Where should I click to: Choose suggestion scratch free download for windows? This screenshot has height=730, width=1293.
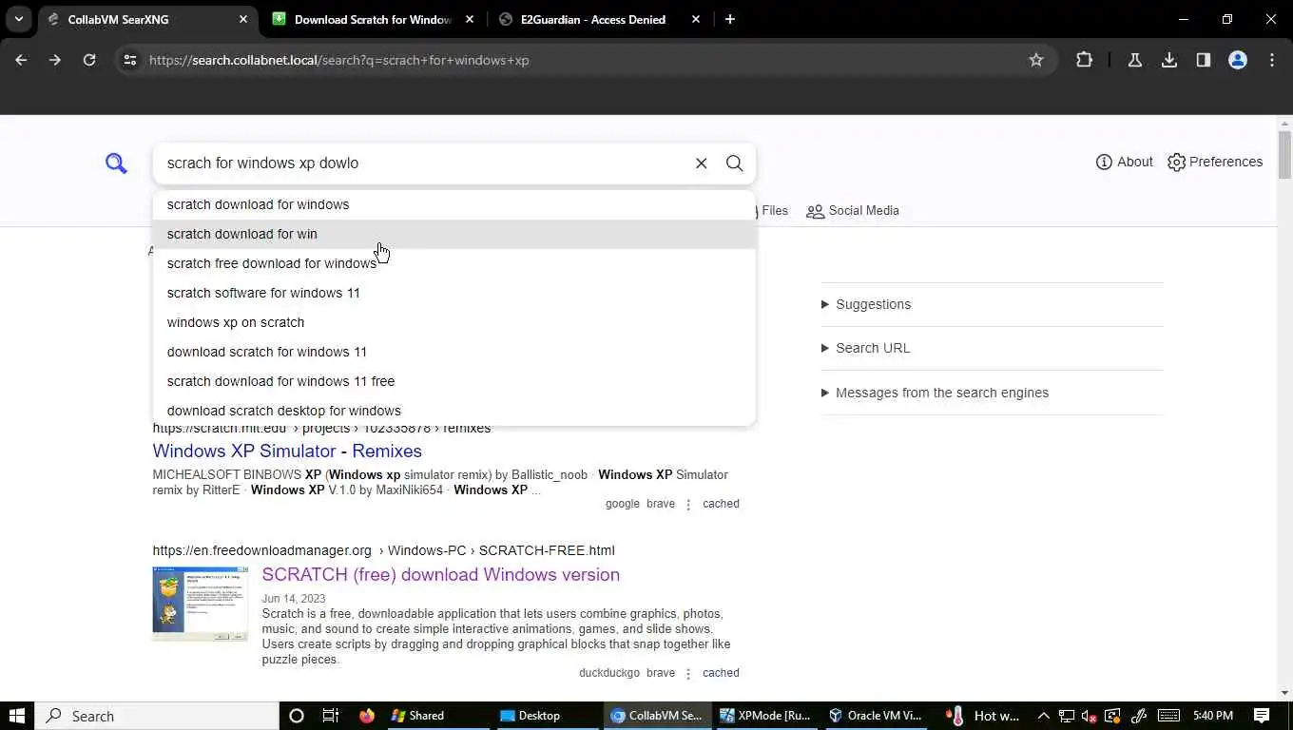(454, 263)
